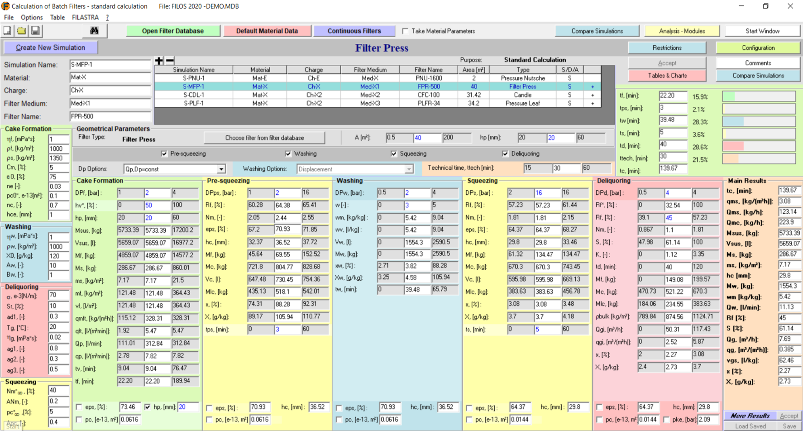The width and height of the screenshot is (803, 431).
Task: Click the DPs, [bar] value 16 field
Action: (548, 193)
